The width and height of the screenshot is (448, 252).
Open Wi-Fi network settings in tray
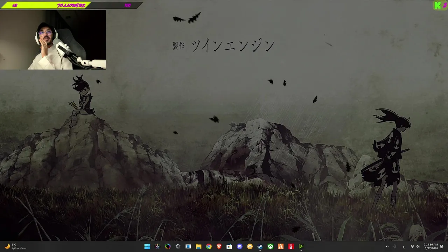pos(412,246)
